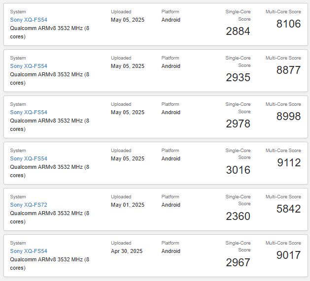The width and height of the screenshot is (310, 281).
Task: Open Sony XQ-FS54 link uploaded Apr 30, 2025
Action: click(x=29, y=251)
